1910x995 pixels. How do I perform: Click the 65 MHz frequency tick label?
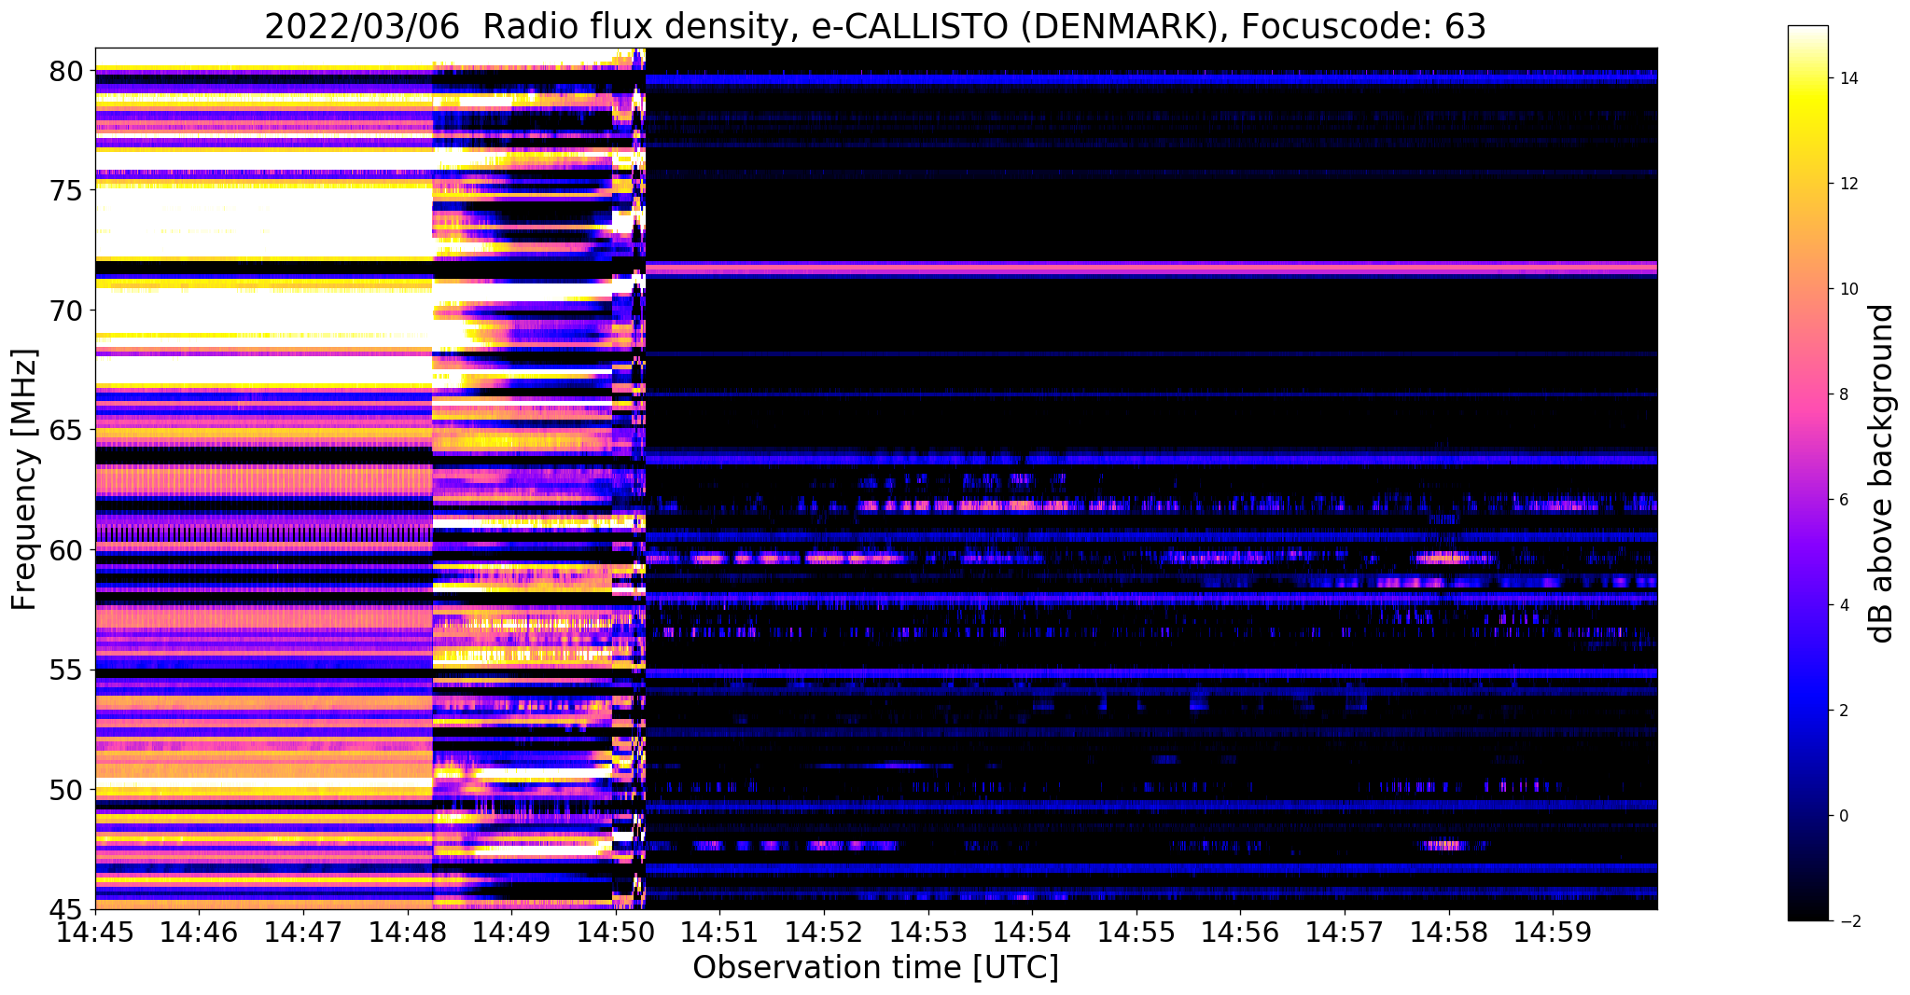(67, 431)
